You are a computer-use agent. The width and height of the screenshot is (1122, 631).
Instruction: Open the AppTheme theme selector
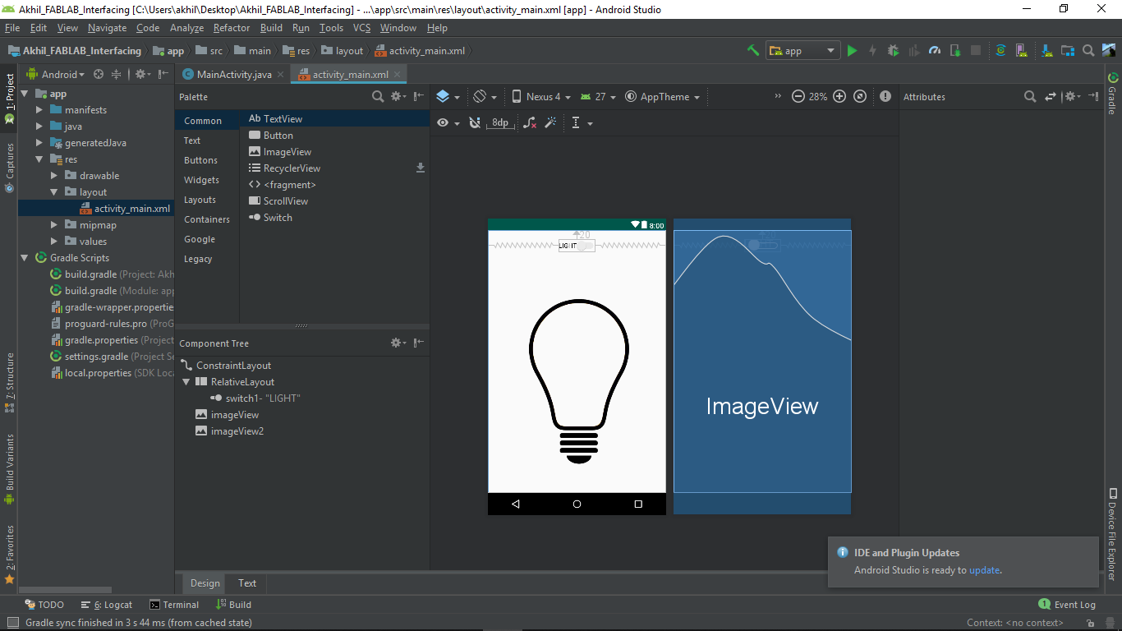[663, 97]
